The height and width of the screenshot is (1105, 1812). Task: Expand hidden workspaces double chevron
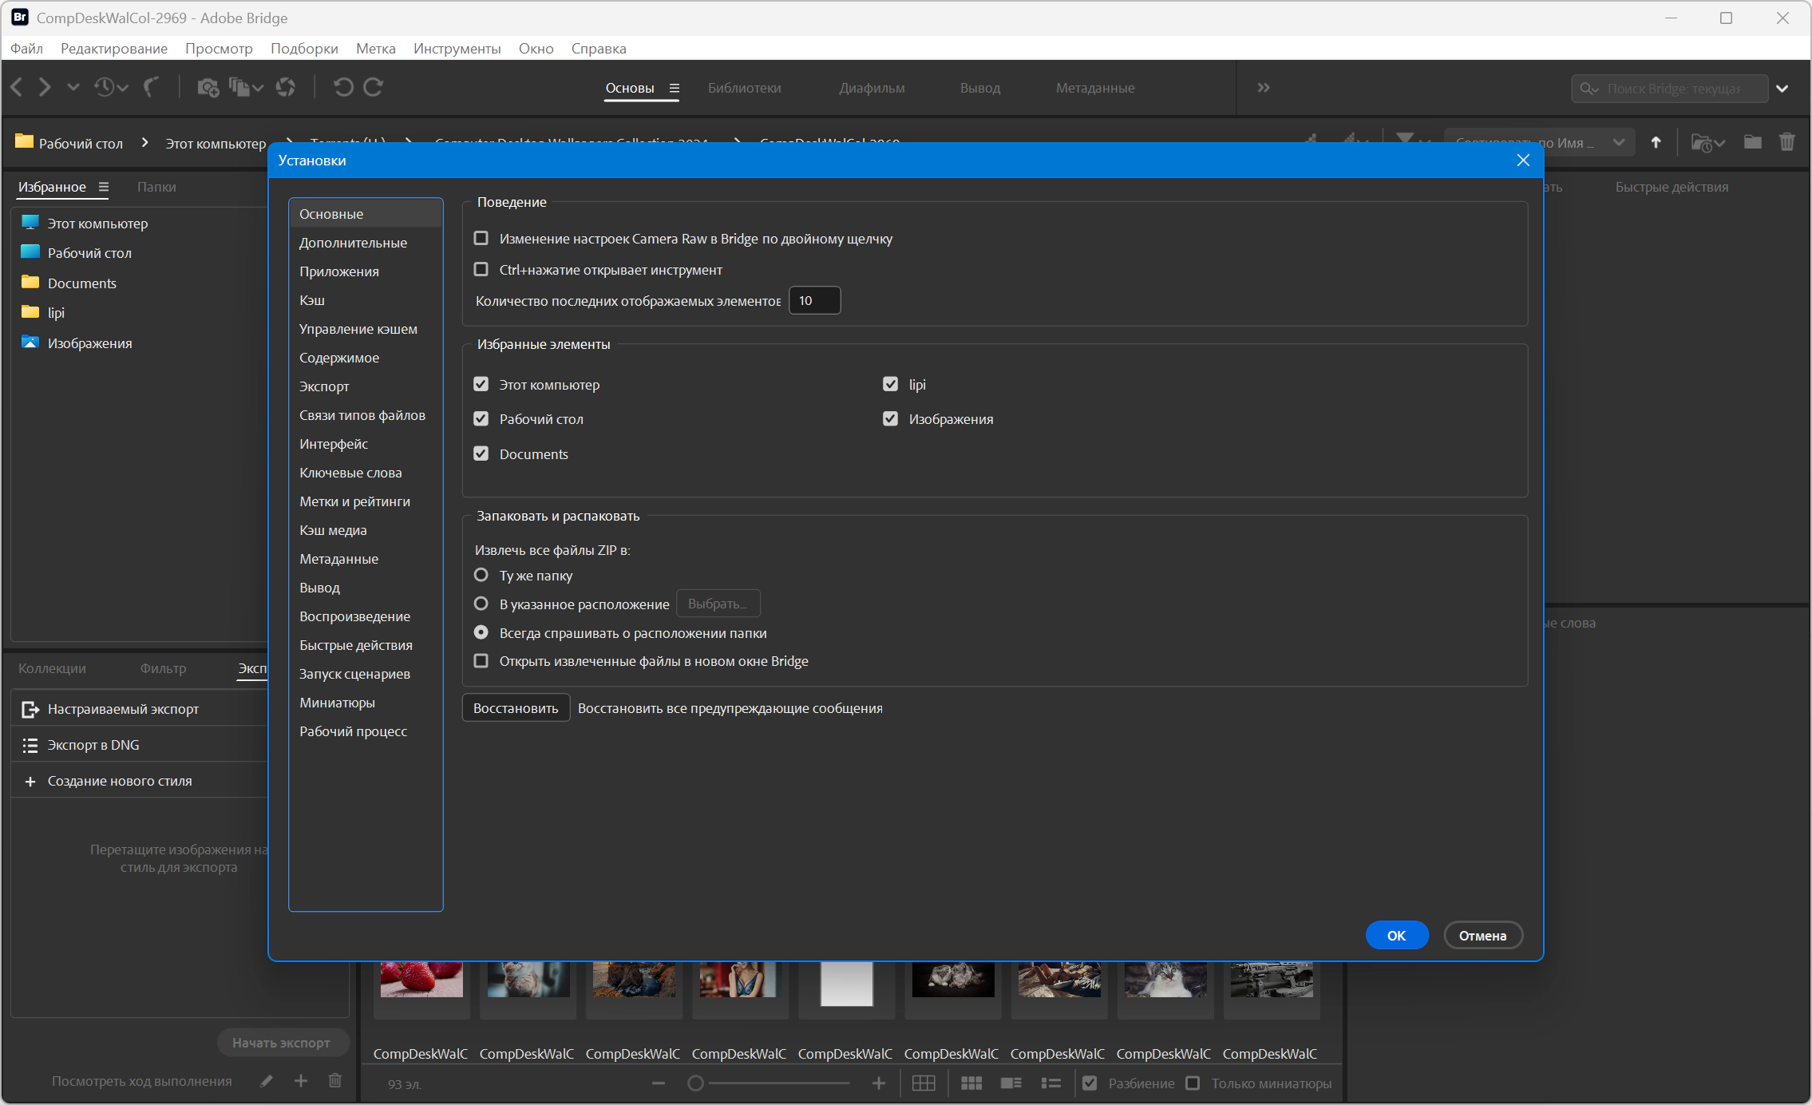[x=1263, y=88]
